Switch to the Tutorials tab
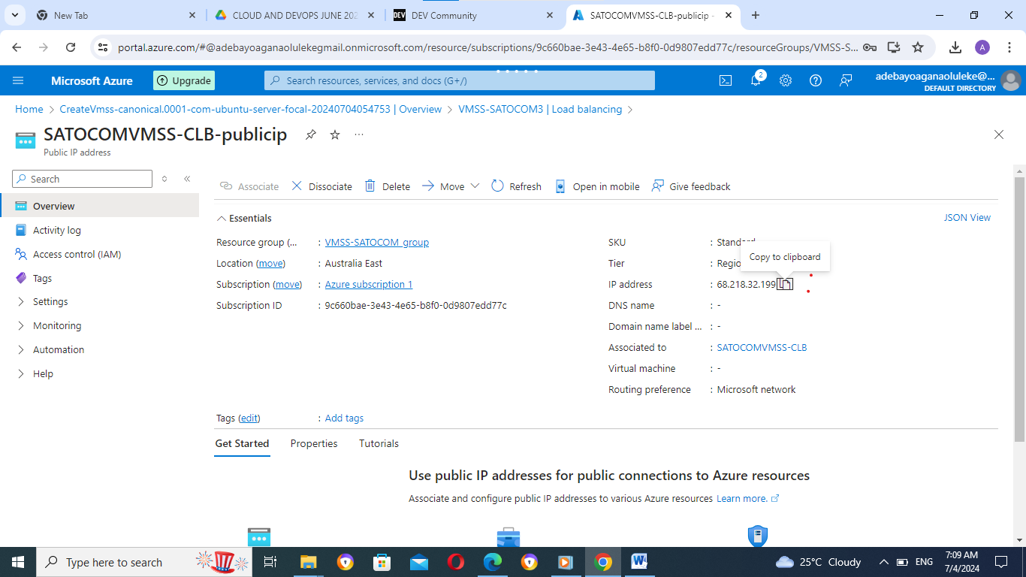Viewport: 1026px width, 577px height. [379, 443]
